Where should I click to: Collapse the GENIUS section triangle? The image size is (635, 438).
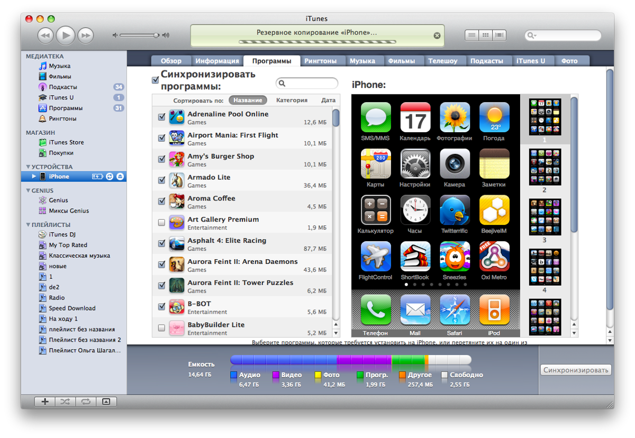coord(28,190)
